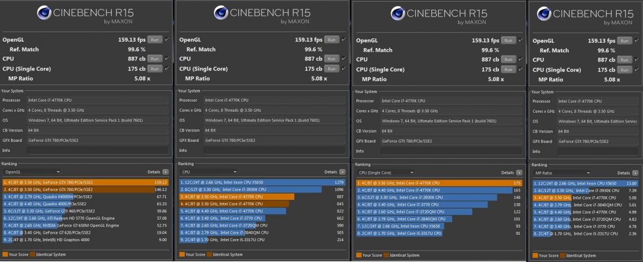
Task: Select the Quadro K4000M ranking row
Action: click(85, 196)
